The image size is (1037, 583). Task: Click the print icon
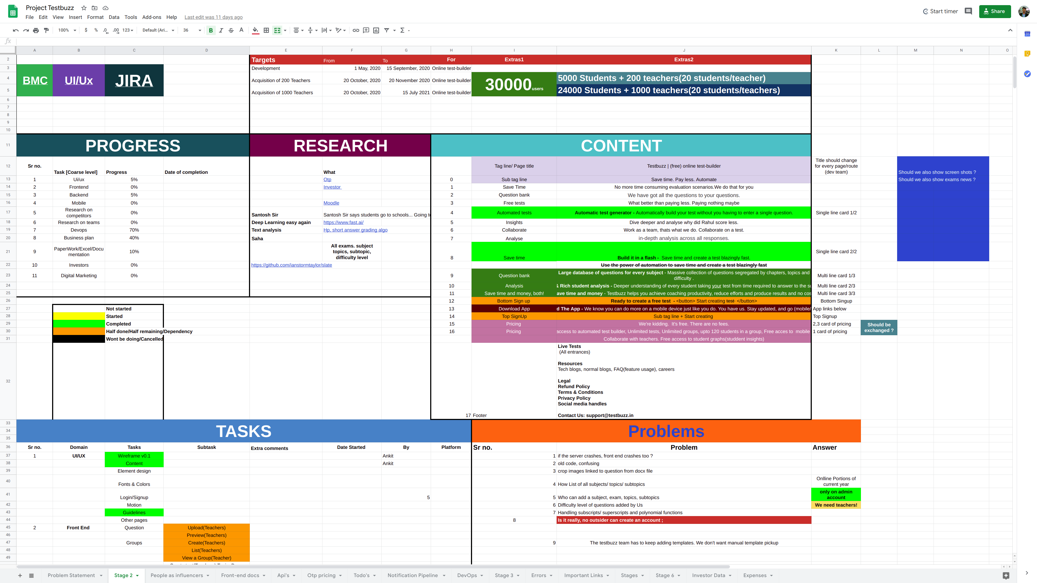(36, 30)
